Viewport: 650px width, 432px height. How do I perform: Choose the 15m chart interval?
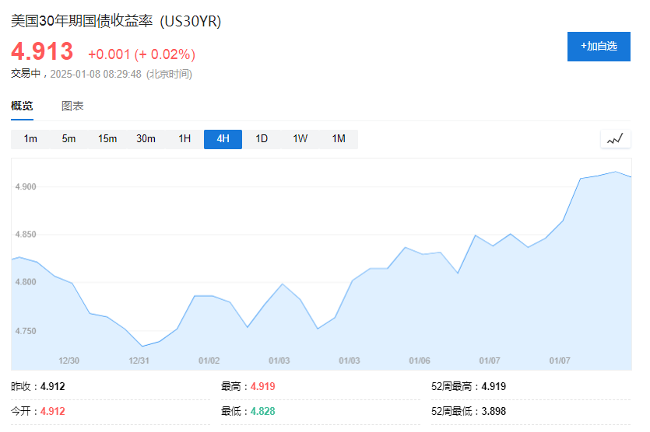point(107,139)
